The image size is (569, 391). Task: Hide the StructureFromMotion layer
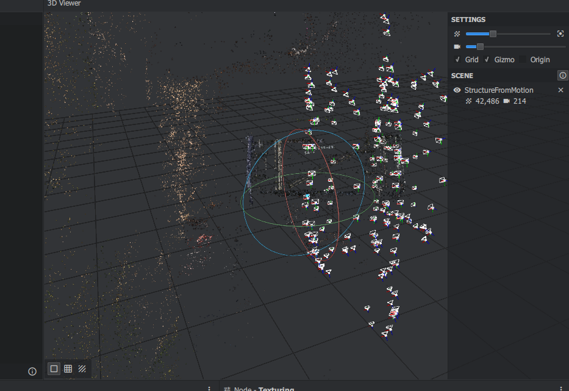pyautogui.click(x=456, y=90)
